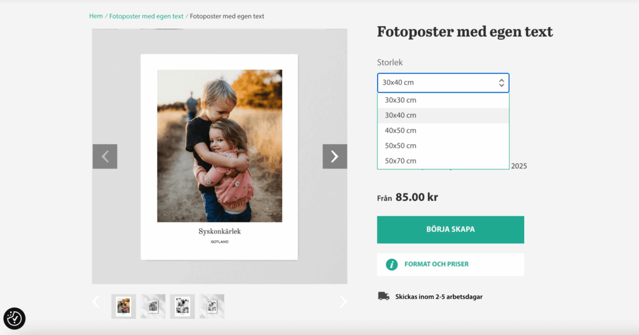Screen dimensions: 639x335
Task: Choose the 30x30 cm size option
Action: (x=401, y=100)
